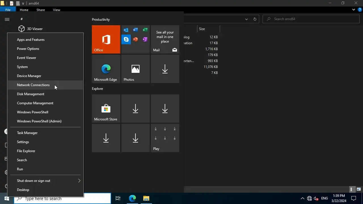Open the Microsoft Store tile
The image size is (363, 204).
pos(106,109)
